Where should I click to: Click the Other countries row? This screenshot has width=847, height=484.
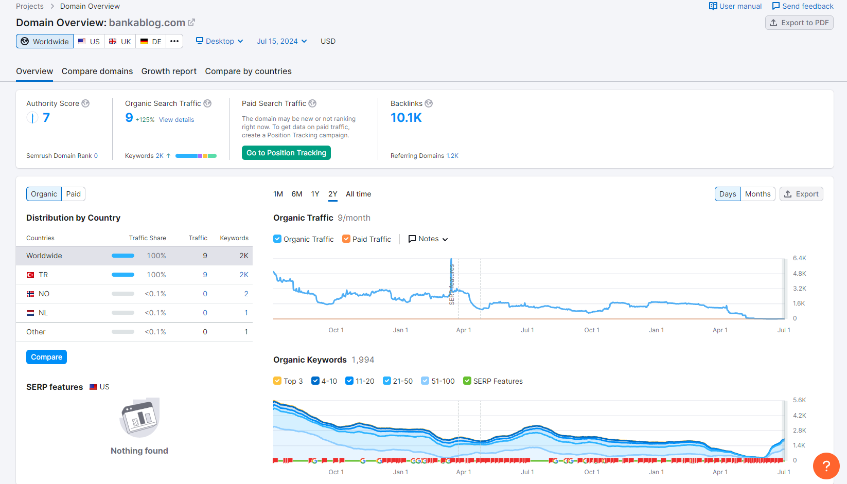[x=134, y=332]
